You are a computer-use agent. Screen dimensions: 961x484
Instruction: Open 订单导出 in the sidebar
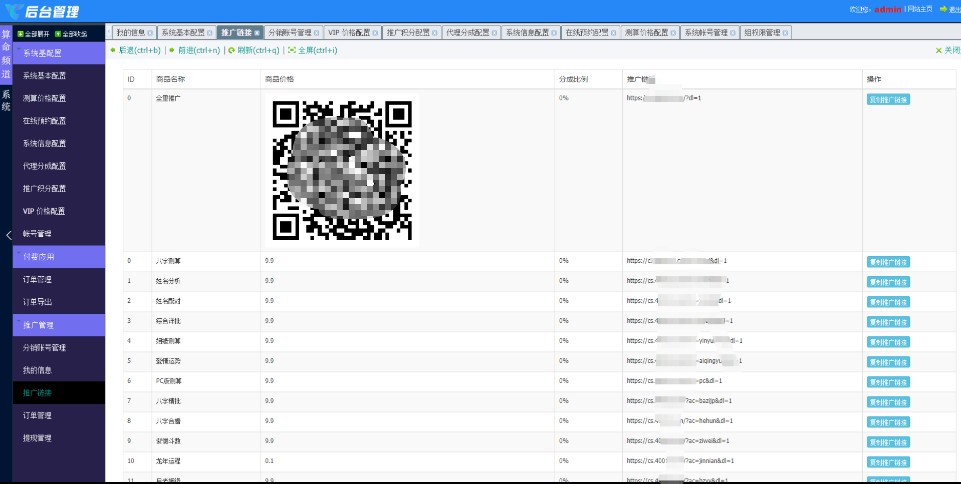coord(59,302)
